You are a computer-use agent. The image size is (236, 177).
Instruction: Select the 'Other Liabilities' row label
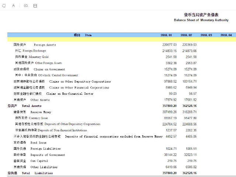44,167
